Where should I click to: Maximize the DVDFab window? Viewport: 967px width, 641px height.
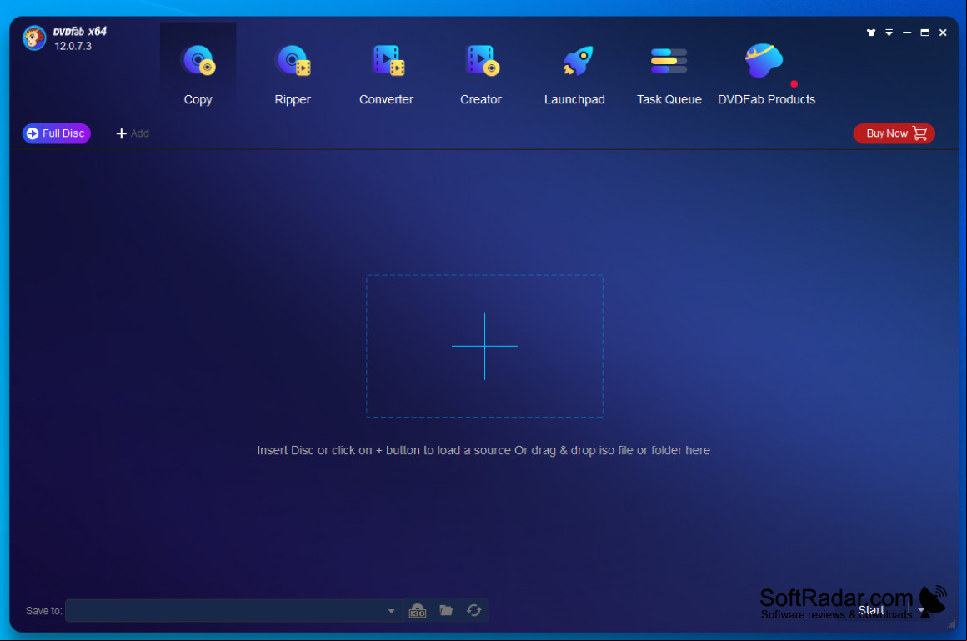(924, 33)
